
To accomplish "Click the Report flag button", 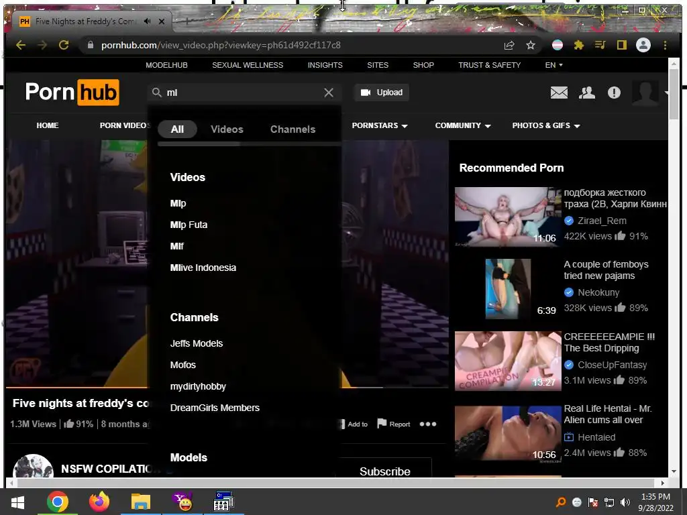I will (x=393, y=424).
